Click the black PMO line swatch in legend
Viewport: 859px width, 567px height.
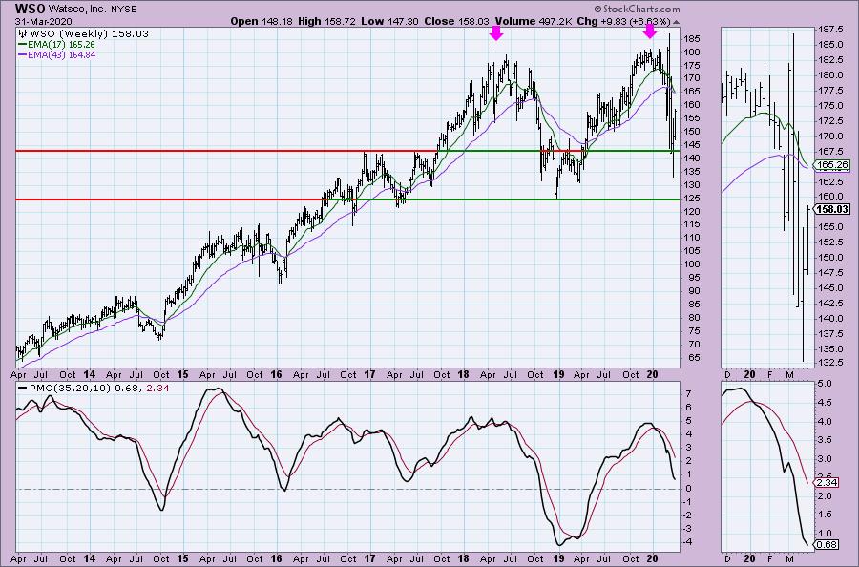[x=23, y=388]
